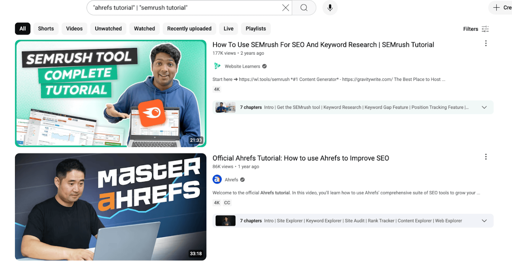Show only Live results
This screenshot has height=261, width=512.
tap(228, 29)
